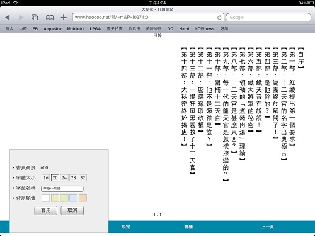Viewport: 315px width, 236px height.
Task: Tap the Wi-Fi status icon
Action: pyautogui.click(x=15, y=3)
